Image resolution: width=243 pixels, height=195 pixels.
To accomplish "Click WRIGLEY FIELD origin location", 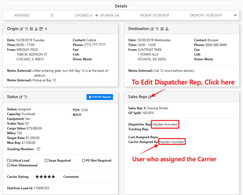I will tap(27, 50).
